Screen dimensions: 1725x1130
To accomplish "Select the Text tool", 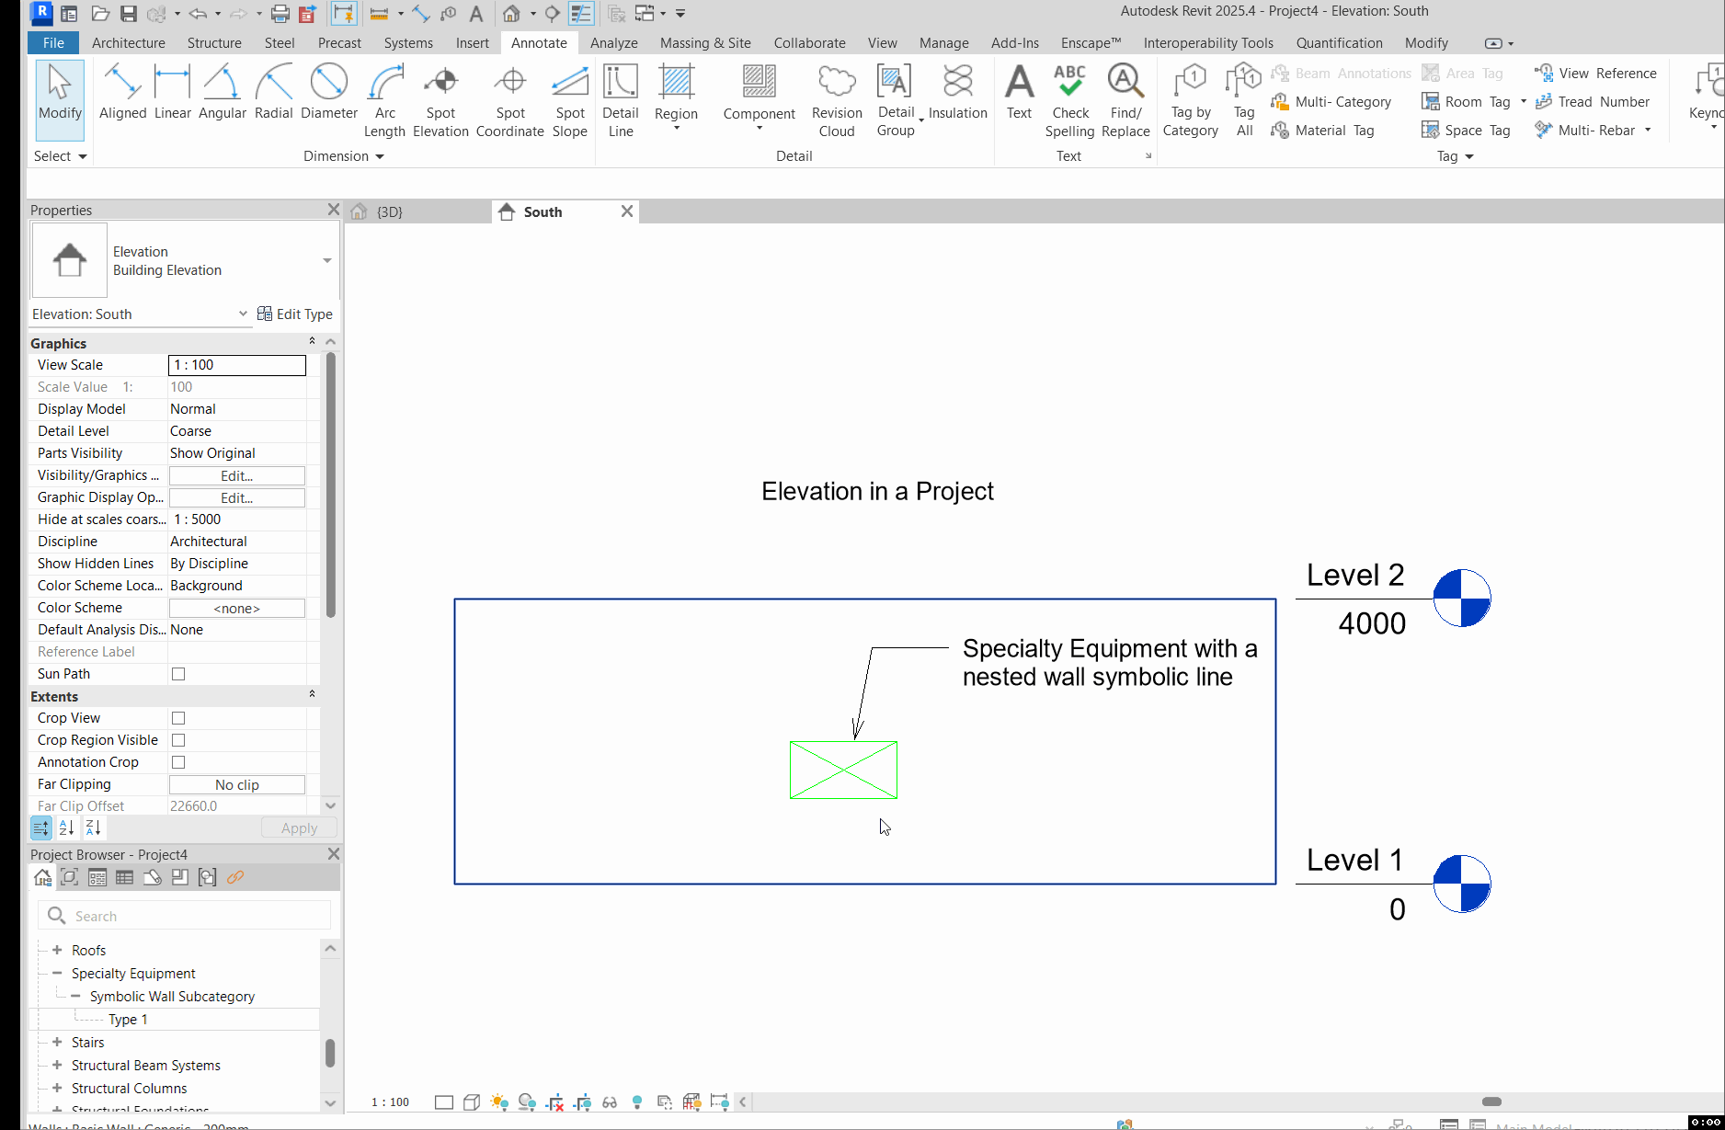I will tap(1019, 92).
